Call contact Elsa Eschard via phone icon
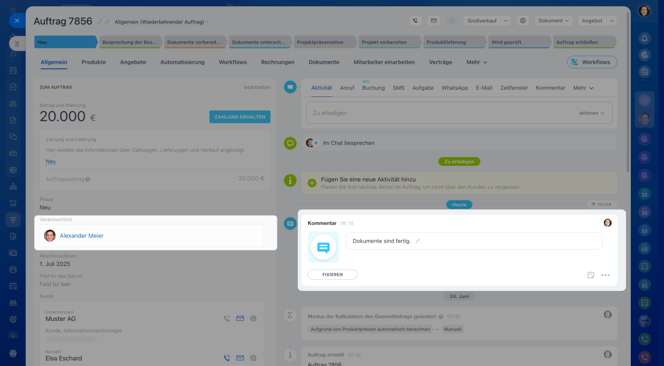 pyautogui.click(x=227, y=358)
